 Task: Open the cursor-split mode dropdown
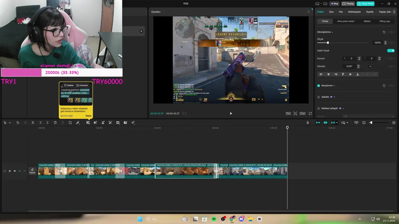pos(347,123)
